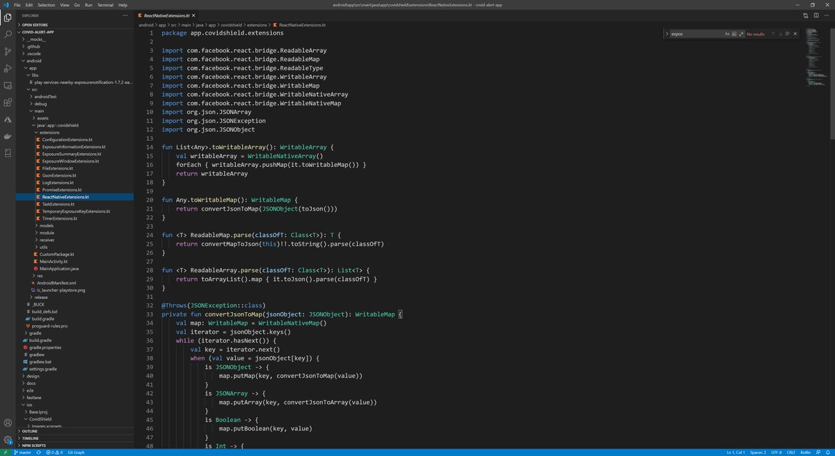This screenshot has height=456, width=835.
Task: Open the Manage settings gear icon
Action: 8,440
